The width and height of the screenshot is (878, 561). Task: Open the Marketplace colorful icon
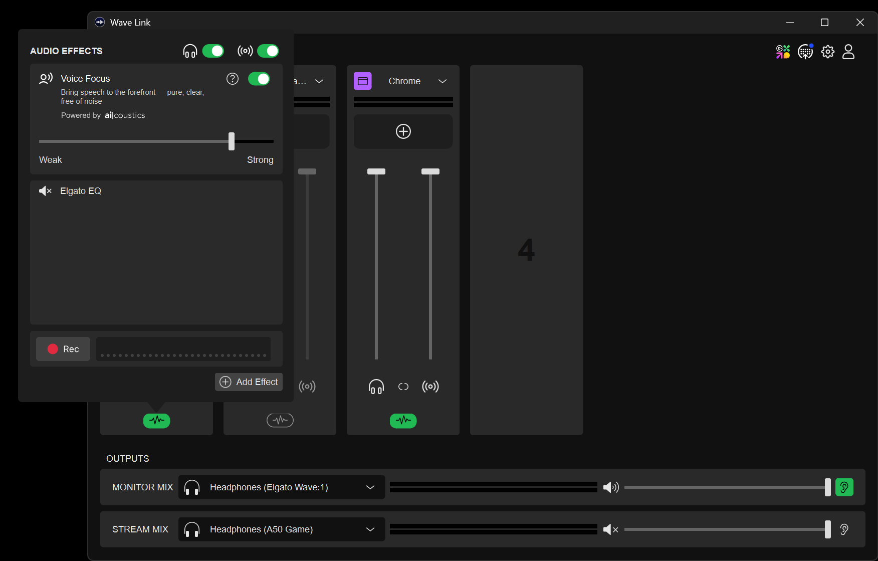point(783,52)
